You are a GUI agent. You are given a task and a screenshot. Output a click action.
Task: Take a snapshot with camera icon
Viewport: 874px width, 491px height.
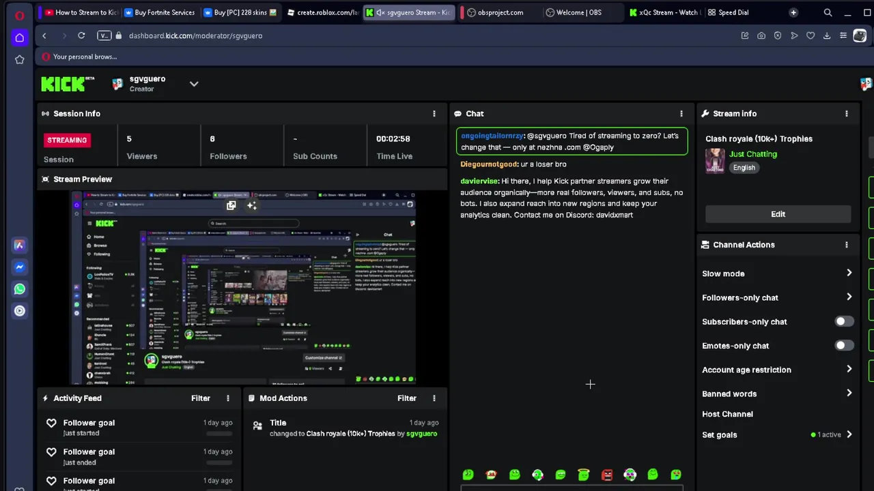pyautogui.click(x=761, y=35)
